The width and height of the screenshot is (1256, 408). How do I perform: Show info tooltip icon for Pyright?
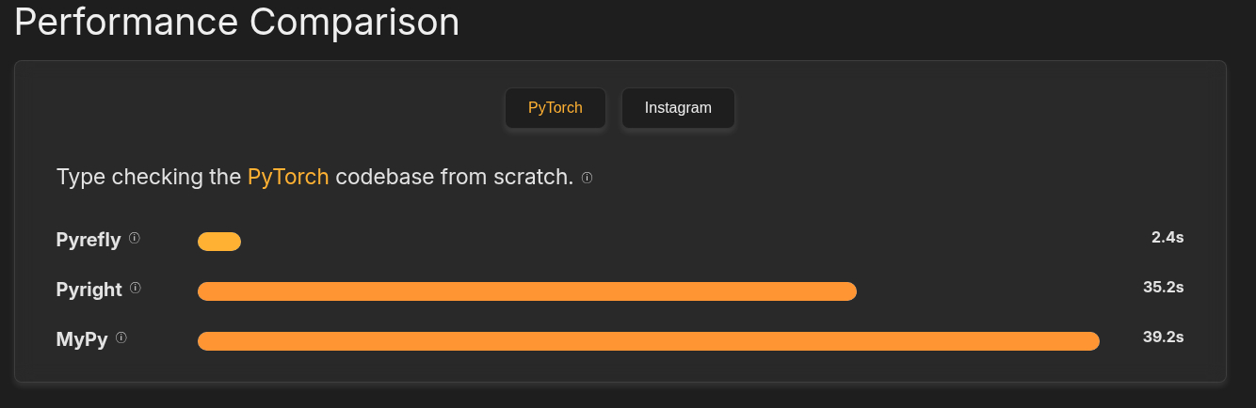tap(136, 288)
